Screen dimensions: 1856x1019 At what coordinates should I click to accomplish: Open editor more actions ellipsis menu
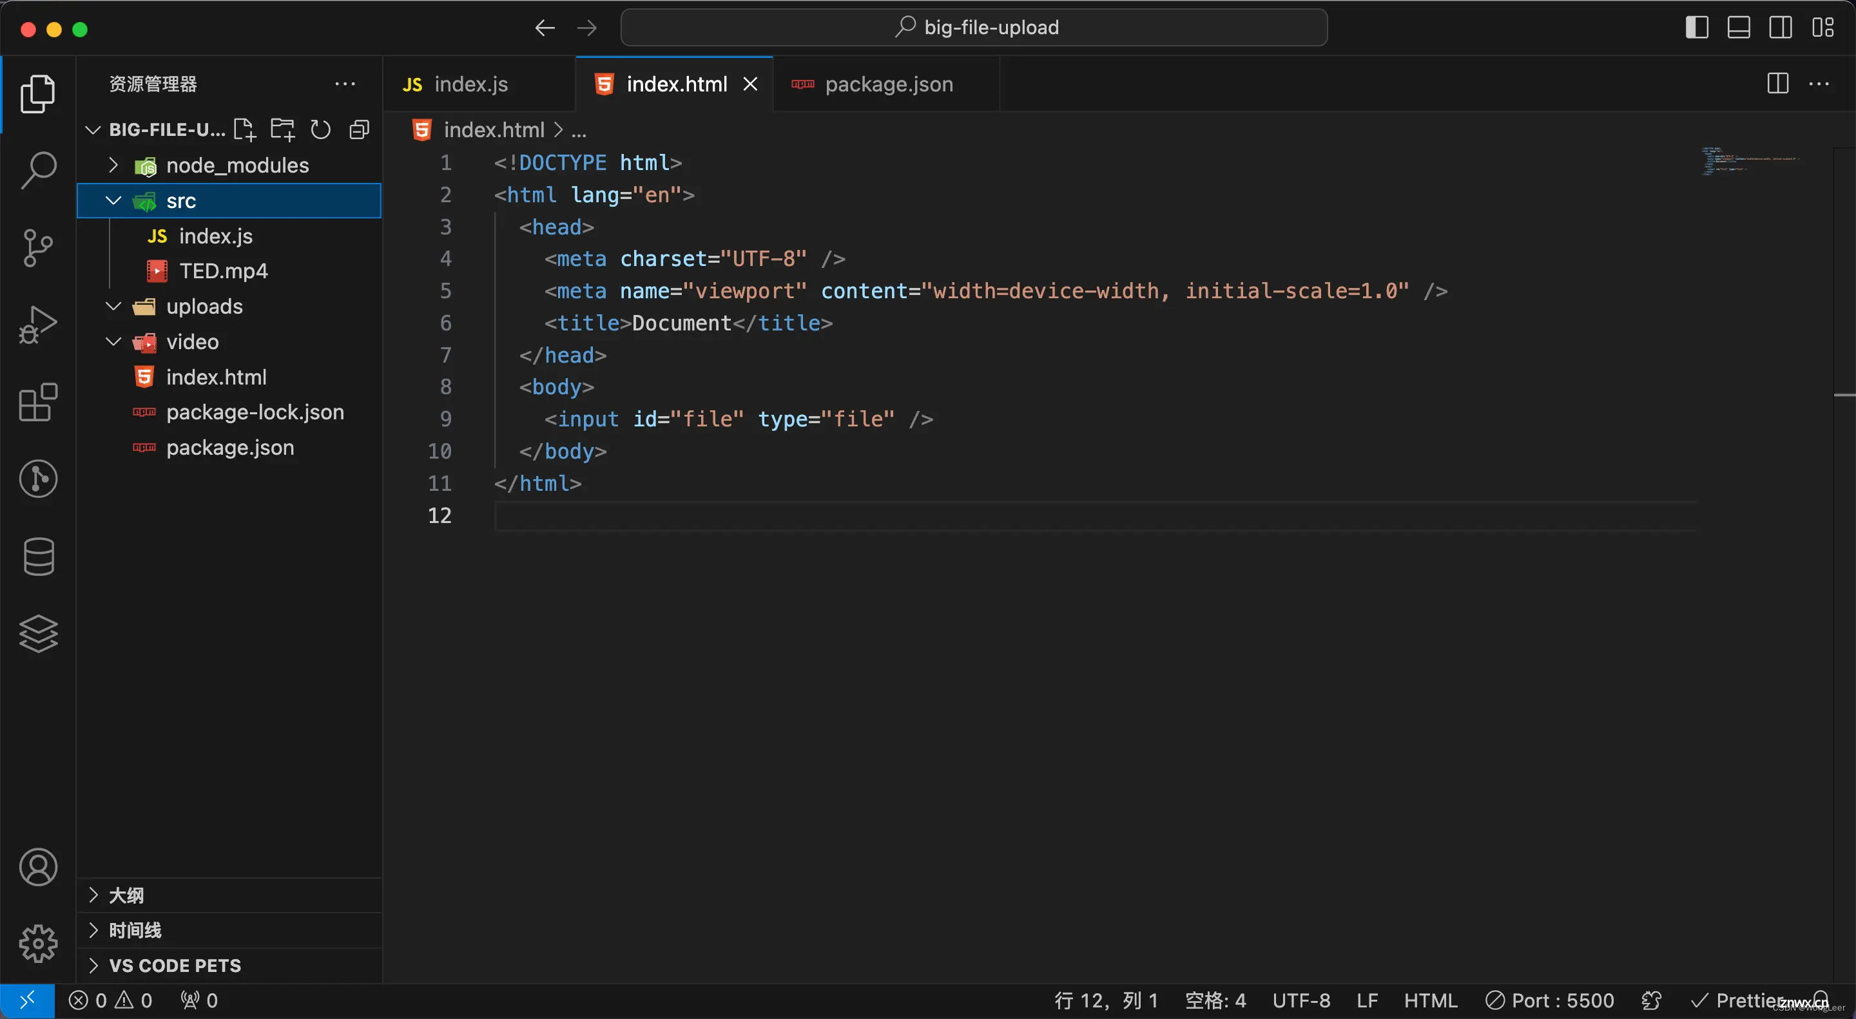click(x=1819, y=84)
